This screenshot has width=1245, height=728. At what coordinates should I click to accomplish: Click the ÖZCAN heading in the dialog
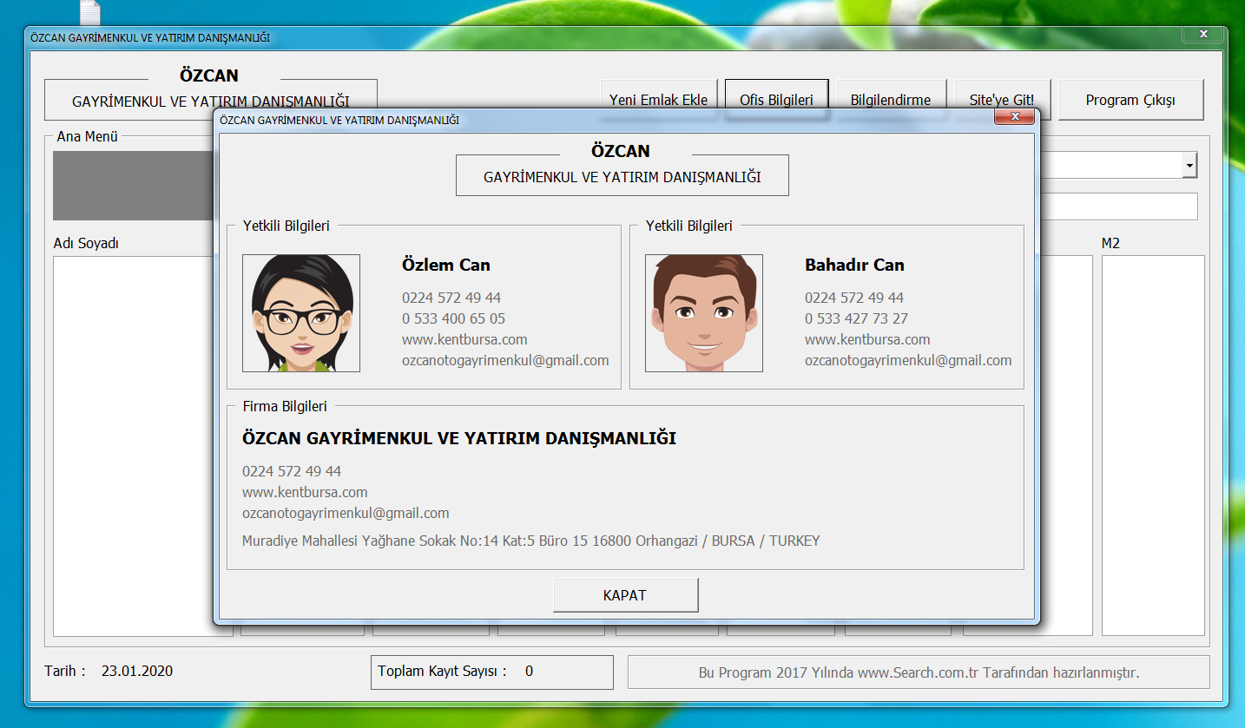click(x=621, y=151)
